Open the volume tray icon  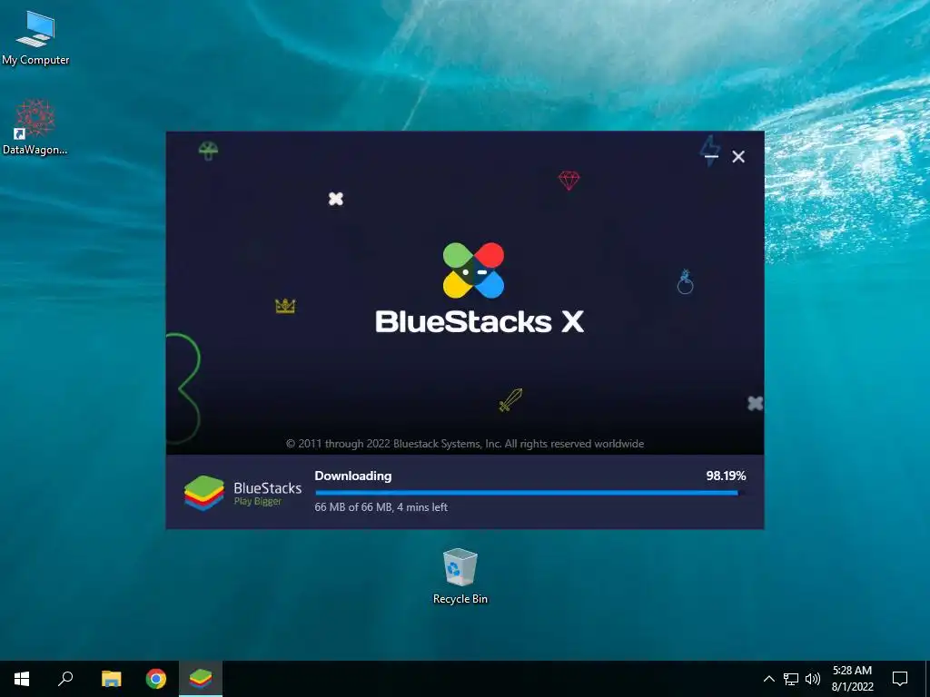[x=813, y=679]
